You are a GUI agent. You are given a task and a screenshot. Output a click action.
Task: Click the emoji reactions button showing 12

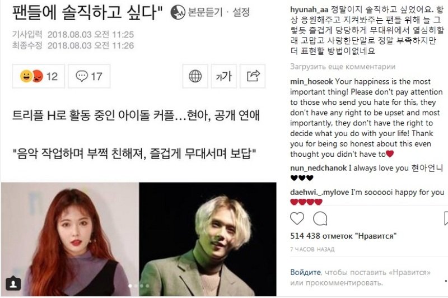(39, 76)
